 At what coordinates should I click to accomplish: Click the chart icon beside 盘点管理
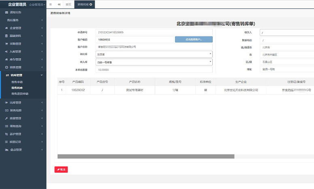point(6,150)
